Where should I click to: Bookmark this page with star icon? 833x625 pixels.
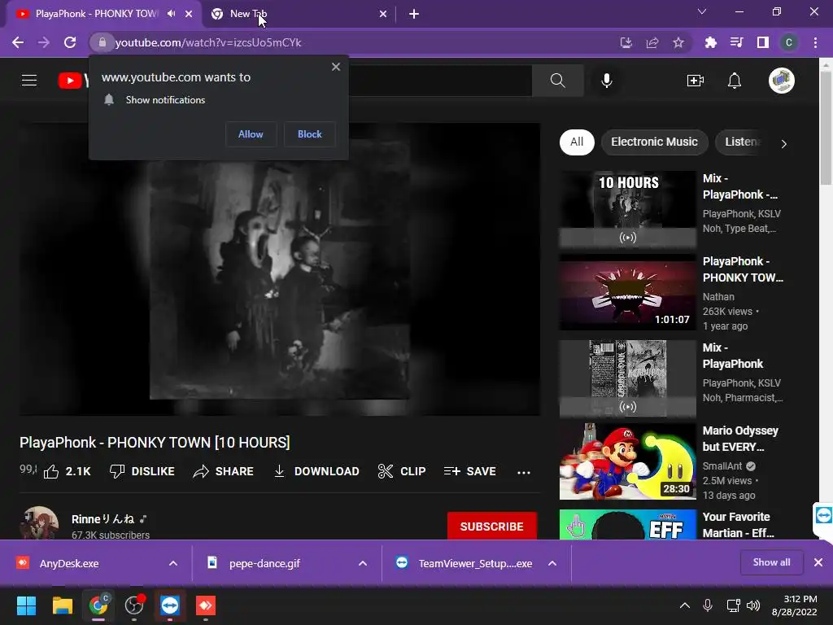(x=678, y=42)
